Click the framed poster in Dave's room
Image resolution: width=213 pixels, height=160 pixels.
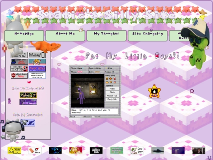coord(93,89)
